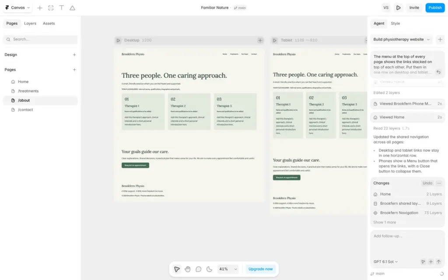This screenshot has height=280, width=448.
Task: Click the main branch label at panel bottom
Action: point(378,274)
